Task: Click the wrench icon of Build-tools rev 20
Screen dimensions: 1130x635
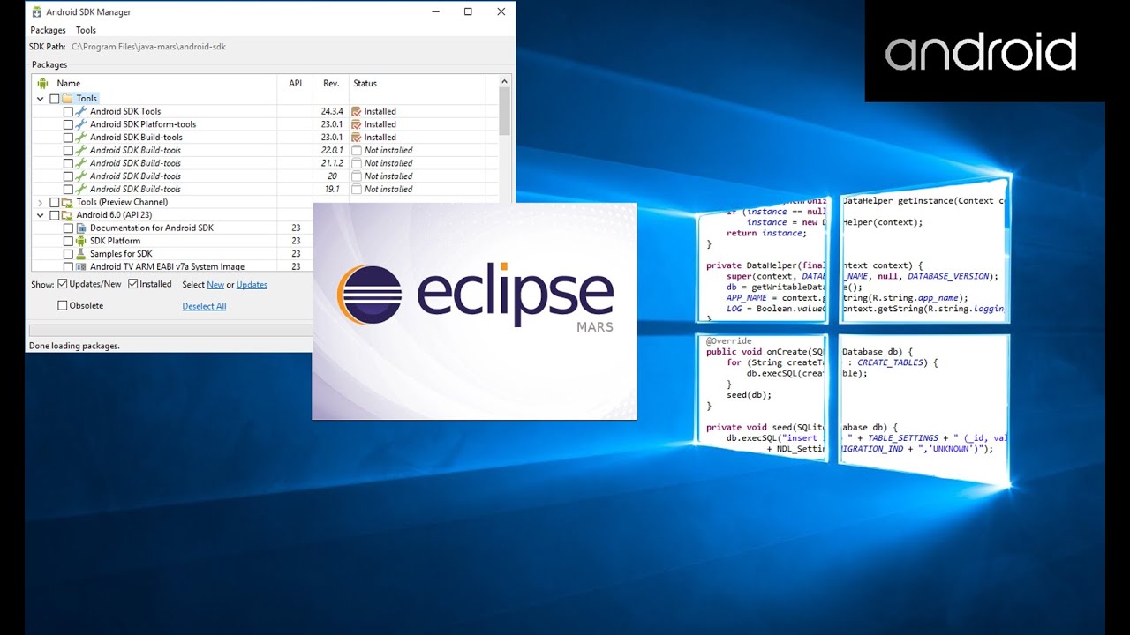Action: coord(81,176)
